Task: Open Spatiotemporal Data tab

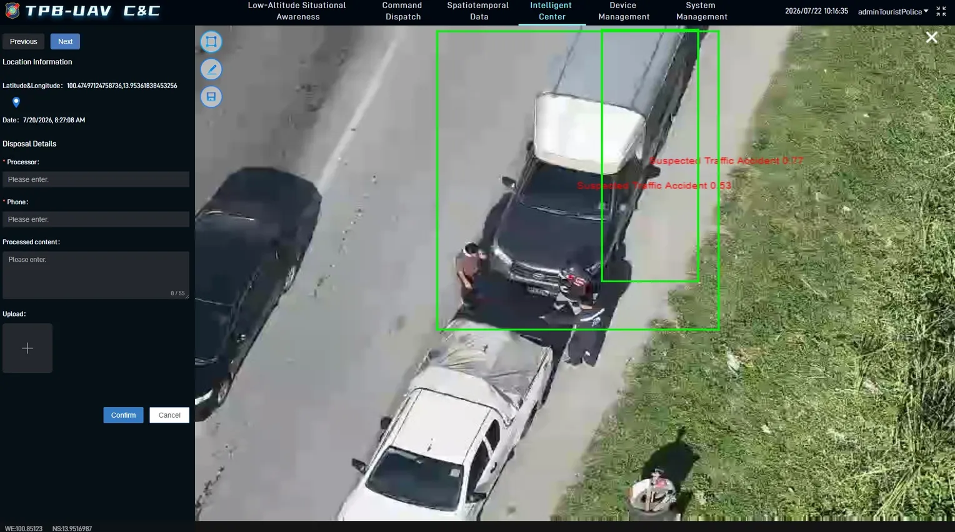Action: click(x=479, y=11)
